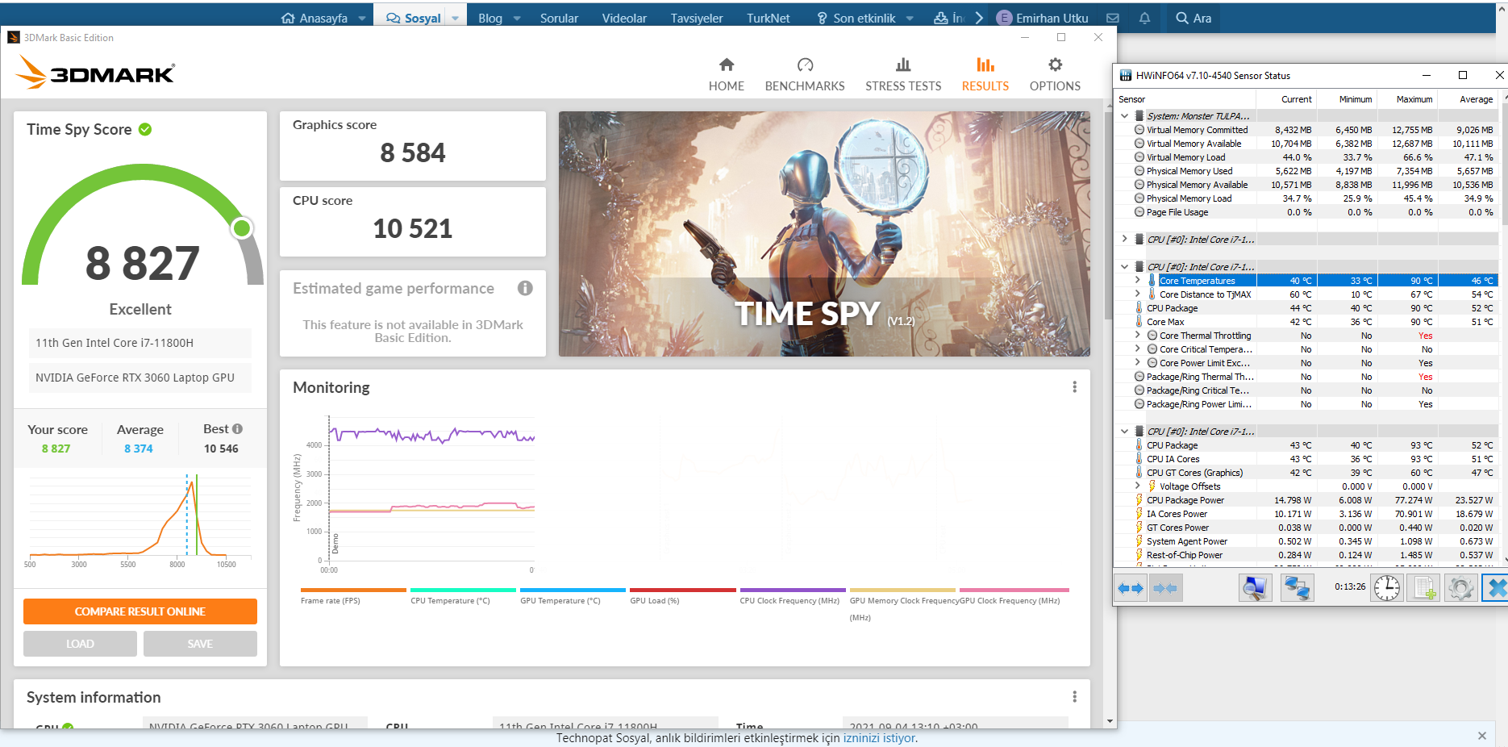
Task: Click HWiNFO shrink columns arrows button
Action: (x=1165, y=588)
